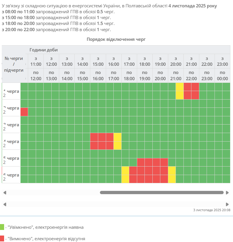Select the "з 15:00" column header
The height and width of the screenshot is (242, 233).
(98, 61)
